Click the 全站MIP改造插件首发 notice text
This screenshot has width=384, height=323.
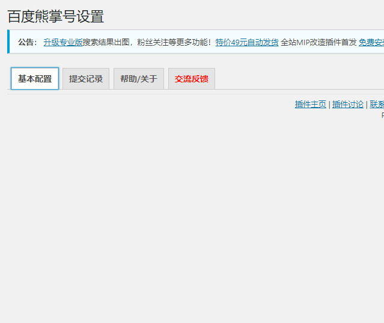tap(318, 42)
